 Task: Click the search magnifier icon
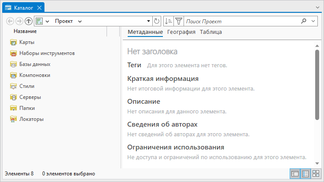tap(304, 21)
